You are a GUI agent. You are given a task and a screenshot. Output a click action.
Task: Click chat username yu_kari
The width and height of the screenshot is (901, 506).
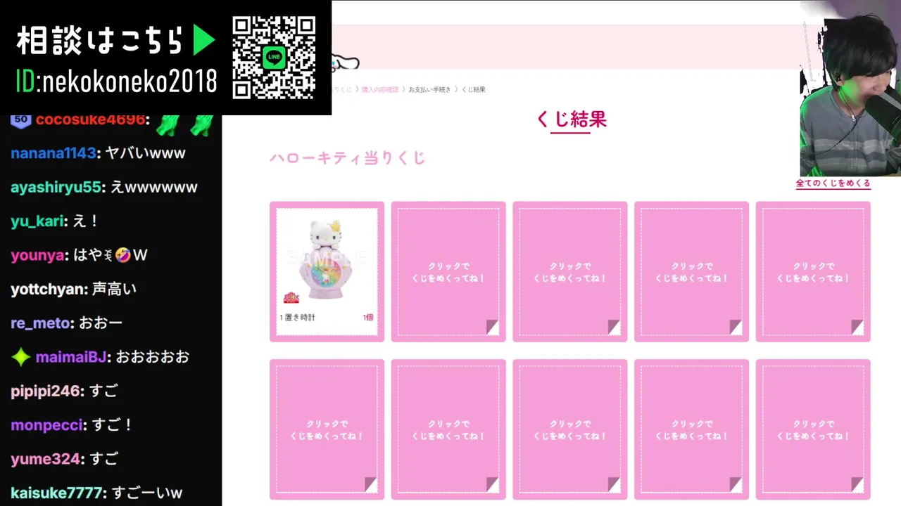pyautogui.click(x=37, y=221)
